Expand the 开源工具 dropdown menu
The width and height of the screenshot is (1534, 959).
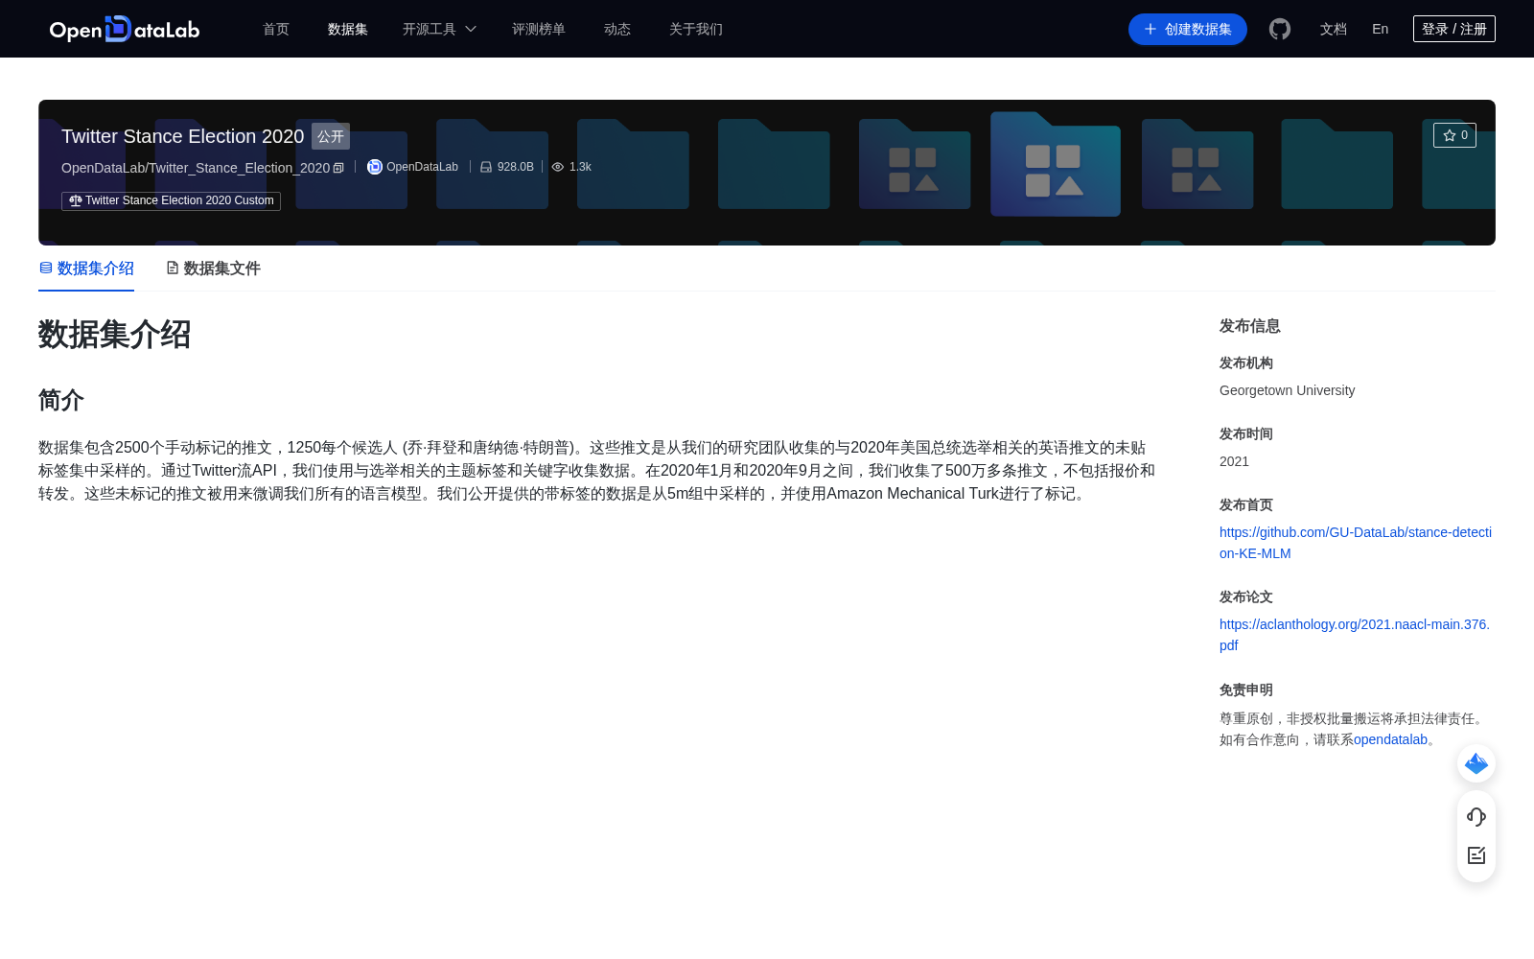click(439, 29)
